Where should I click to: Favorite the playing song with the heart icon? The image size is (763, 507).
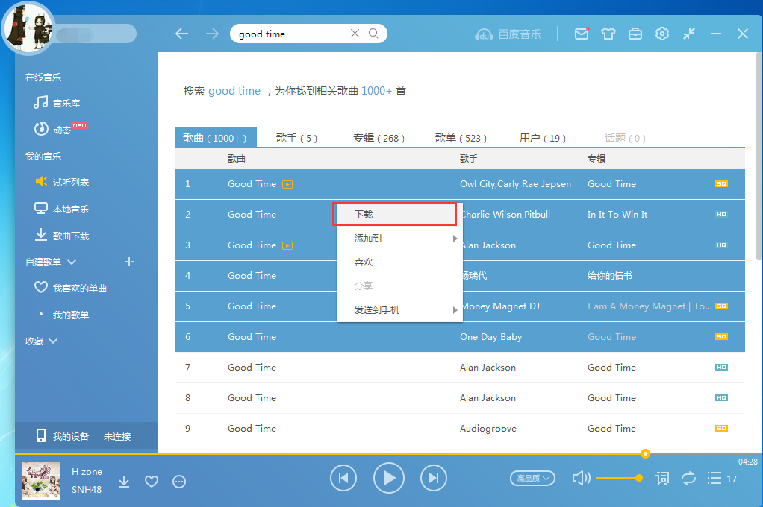coord(152,482)
